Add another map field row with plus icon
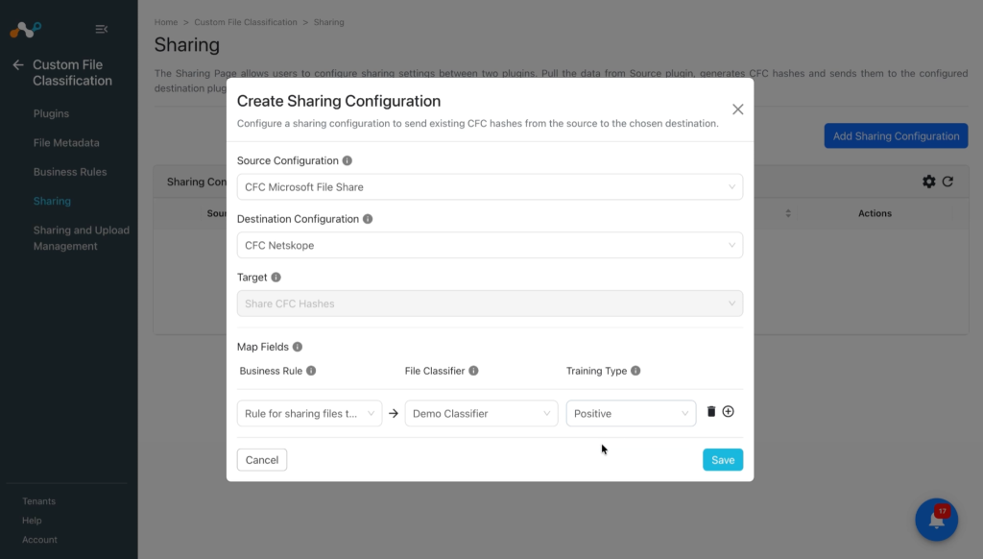The height and width of the screenshot is (559, 983). pos(728,411)
